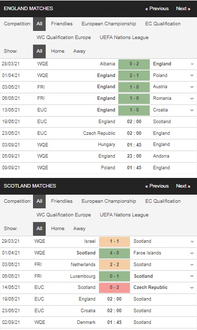Open the 0 - 2 Albania England score
The height and width of the screenshot is (330, 197).
tap(134, 64)
